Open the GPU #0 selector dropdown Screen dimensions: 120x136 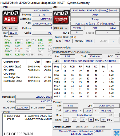pyautogui.click(x=61, y=28)
